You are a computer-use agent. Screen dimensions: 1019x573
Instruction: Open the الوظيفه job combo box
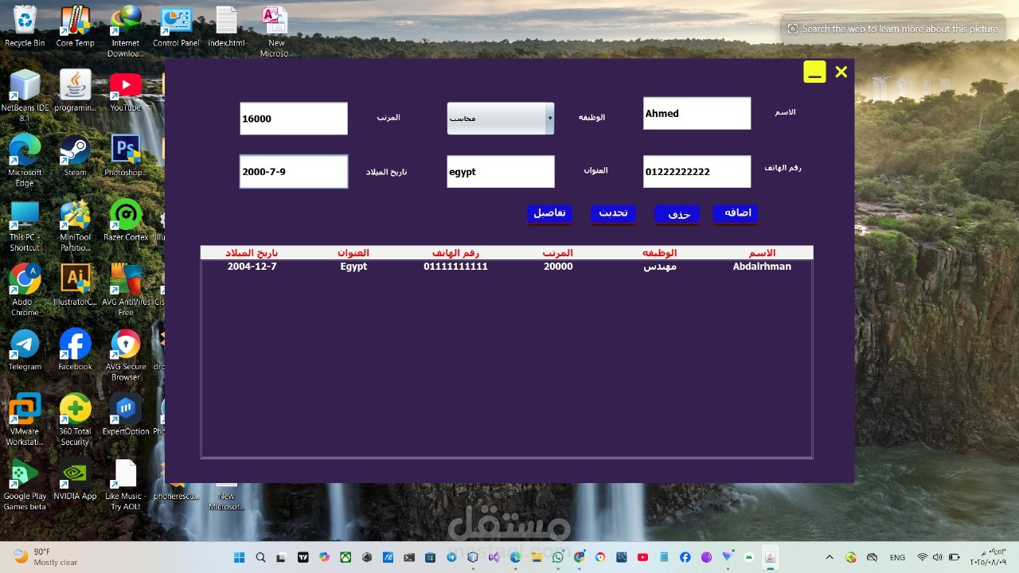[500, 118]
